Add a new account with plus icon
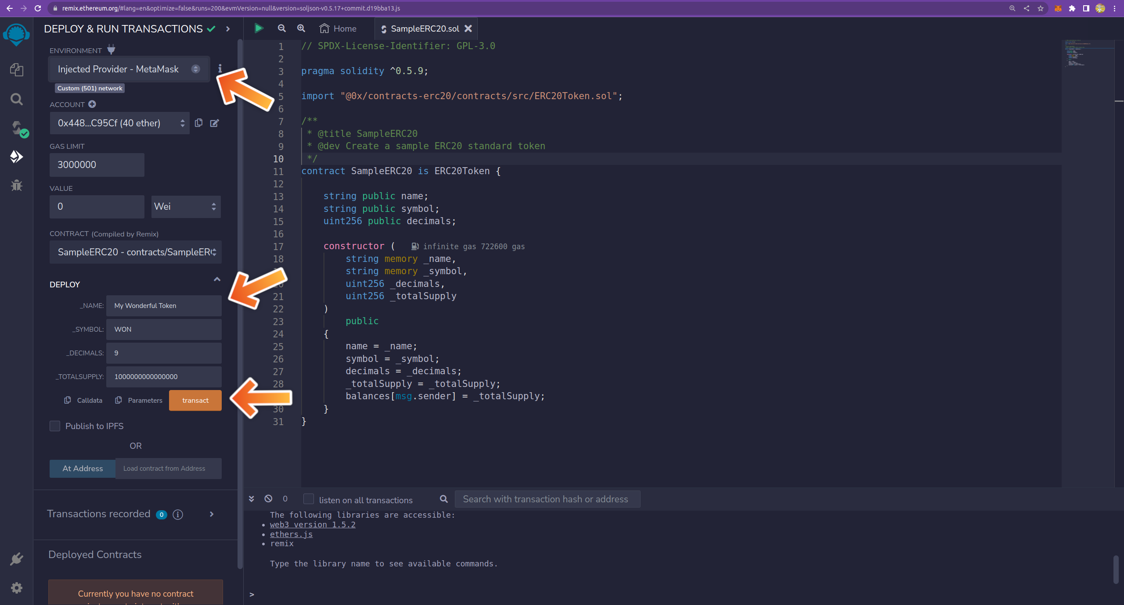The width and height of the screenshot is (1124, 605). pyautogui.click(x=92, y=104)
